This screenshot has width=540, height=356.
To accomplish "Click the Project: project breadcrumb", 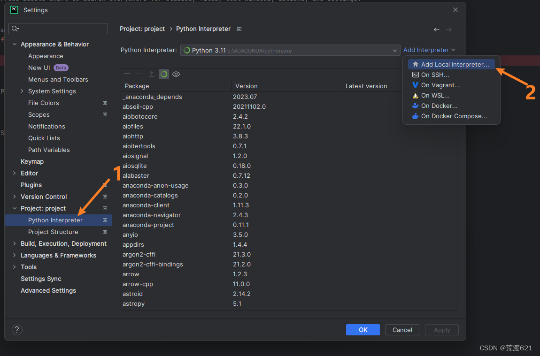I will 142,29.
